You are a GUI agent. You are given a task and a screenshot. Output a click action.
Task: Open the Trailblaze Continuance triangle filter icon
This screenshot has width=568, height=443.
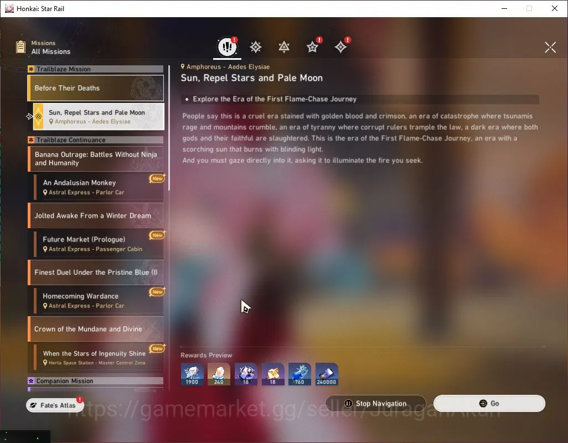point(284,47)
